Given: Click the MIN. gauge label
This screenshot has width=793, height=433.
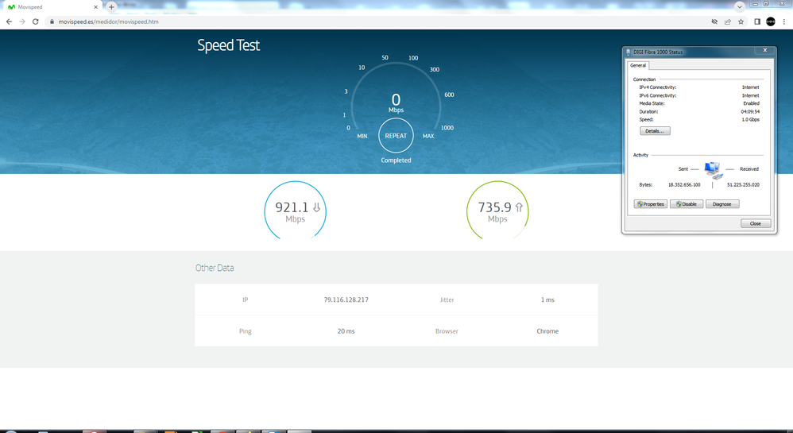Looking at the screenshot, I should (x=362, y=137).
